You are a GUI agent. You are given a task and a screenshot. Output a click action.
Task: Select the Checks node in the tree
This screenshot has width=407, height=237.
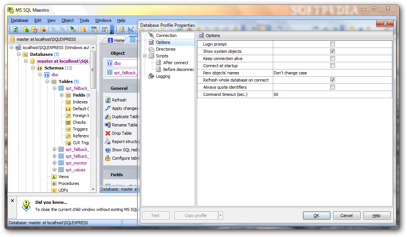tap(79, 122)
